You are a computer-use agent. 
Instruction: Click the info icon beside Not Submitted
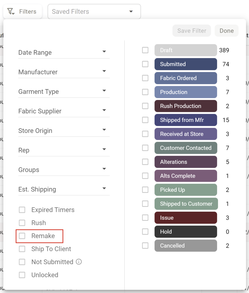click(x=79, y=262)
